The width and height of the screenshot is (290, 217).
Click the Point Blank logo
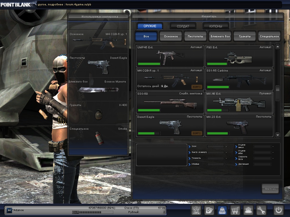click(x=18, y=4)
